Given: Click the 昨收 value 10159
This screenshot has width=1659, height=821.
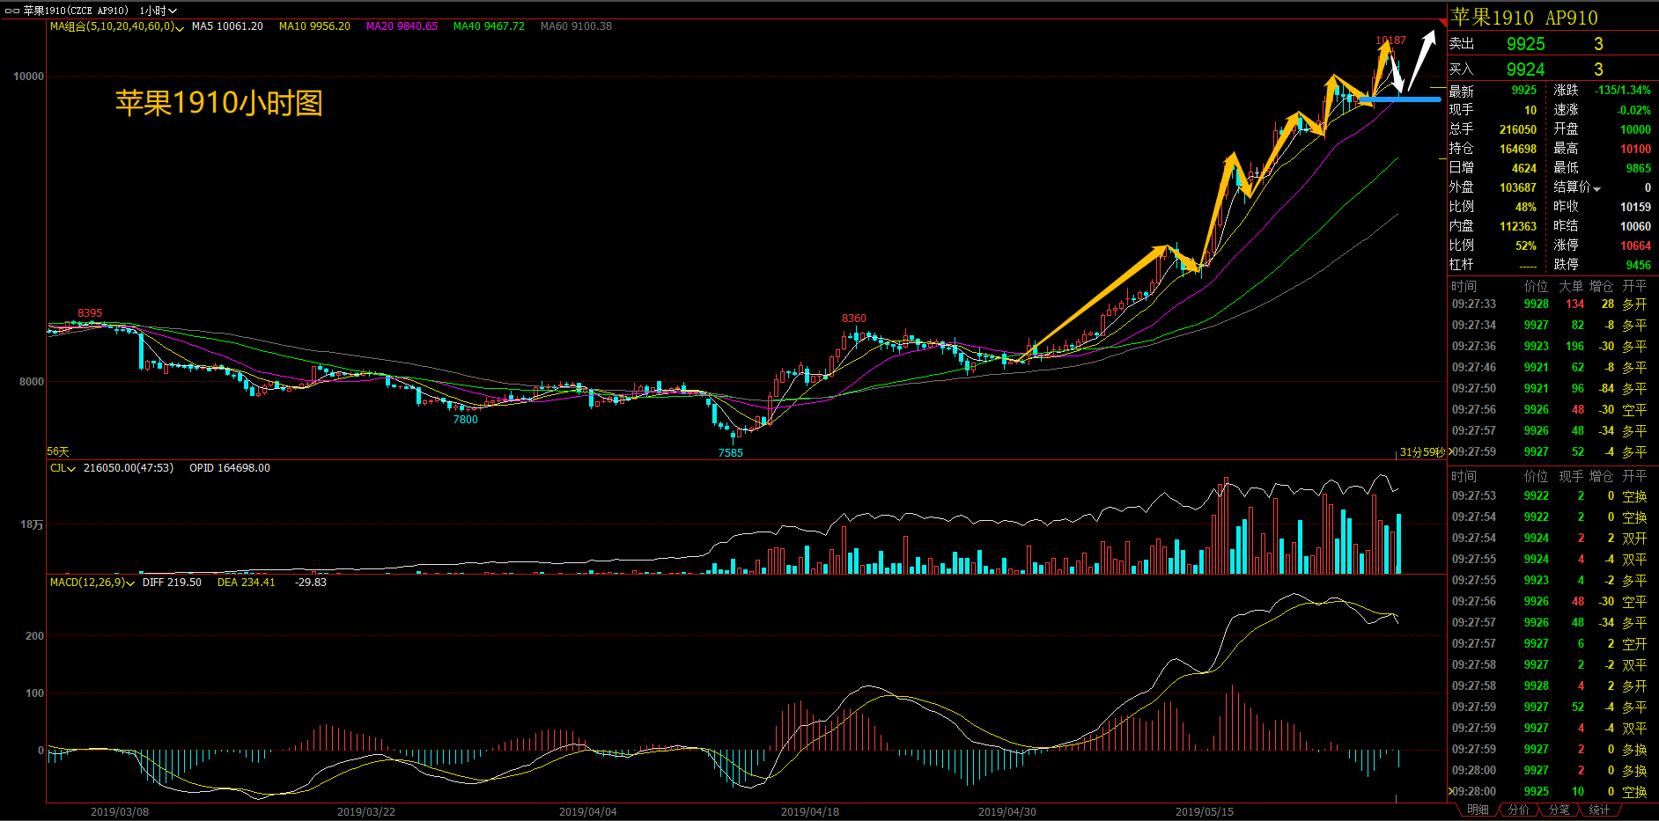Looking at the screenshot, I should tap(1635, 207).
